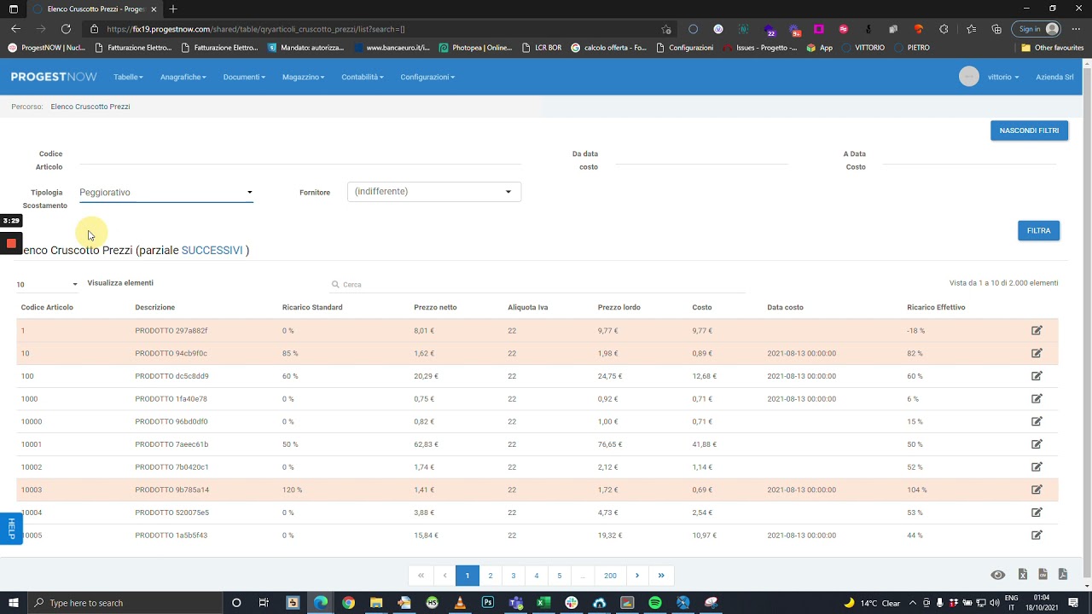Go to next page arrow
Screen dimensions: 1092x614
[x=637, y=576]
